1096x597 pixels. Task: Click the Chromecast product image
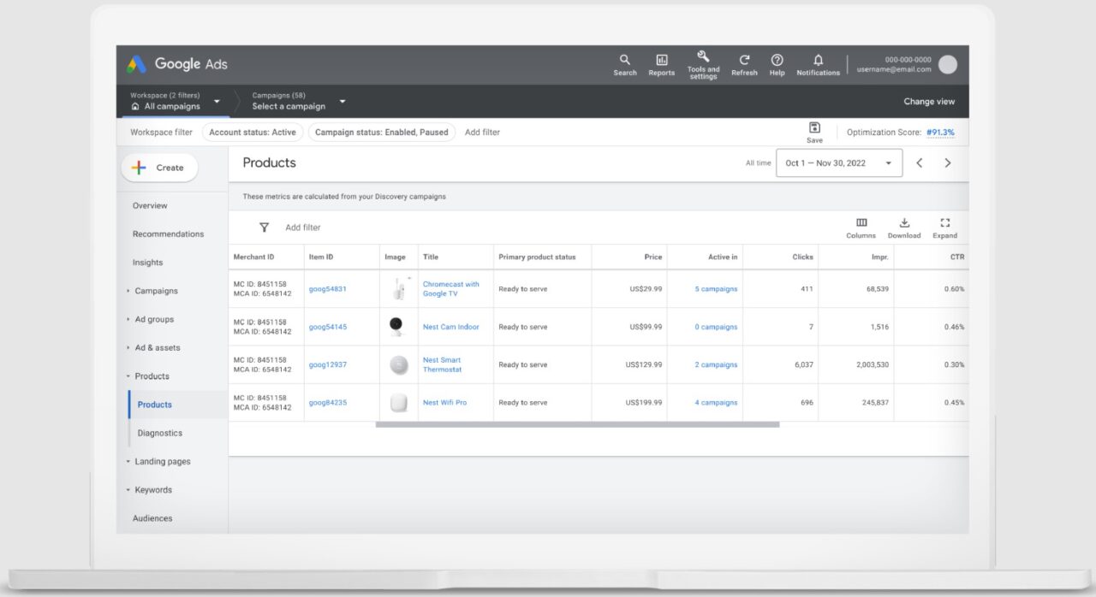click(398, 289)
